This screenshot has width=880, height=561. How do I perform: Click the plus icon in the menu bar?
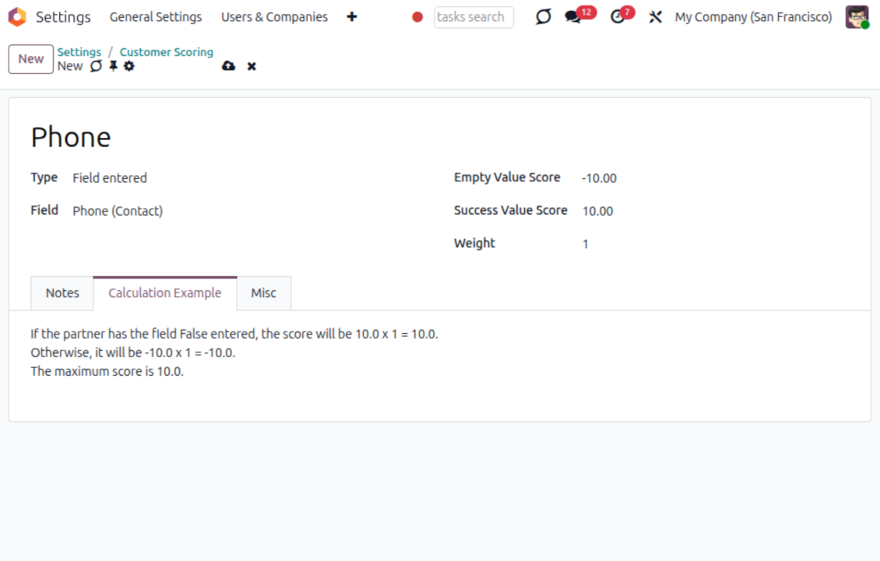click(x=352, y=17)
